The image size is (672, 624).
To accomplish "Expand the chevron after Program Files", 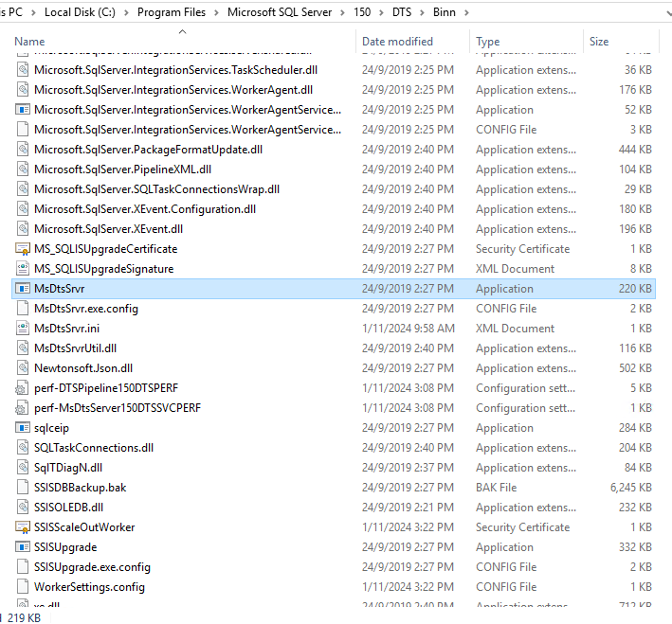I will 216,13.
